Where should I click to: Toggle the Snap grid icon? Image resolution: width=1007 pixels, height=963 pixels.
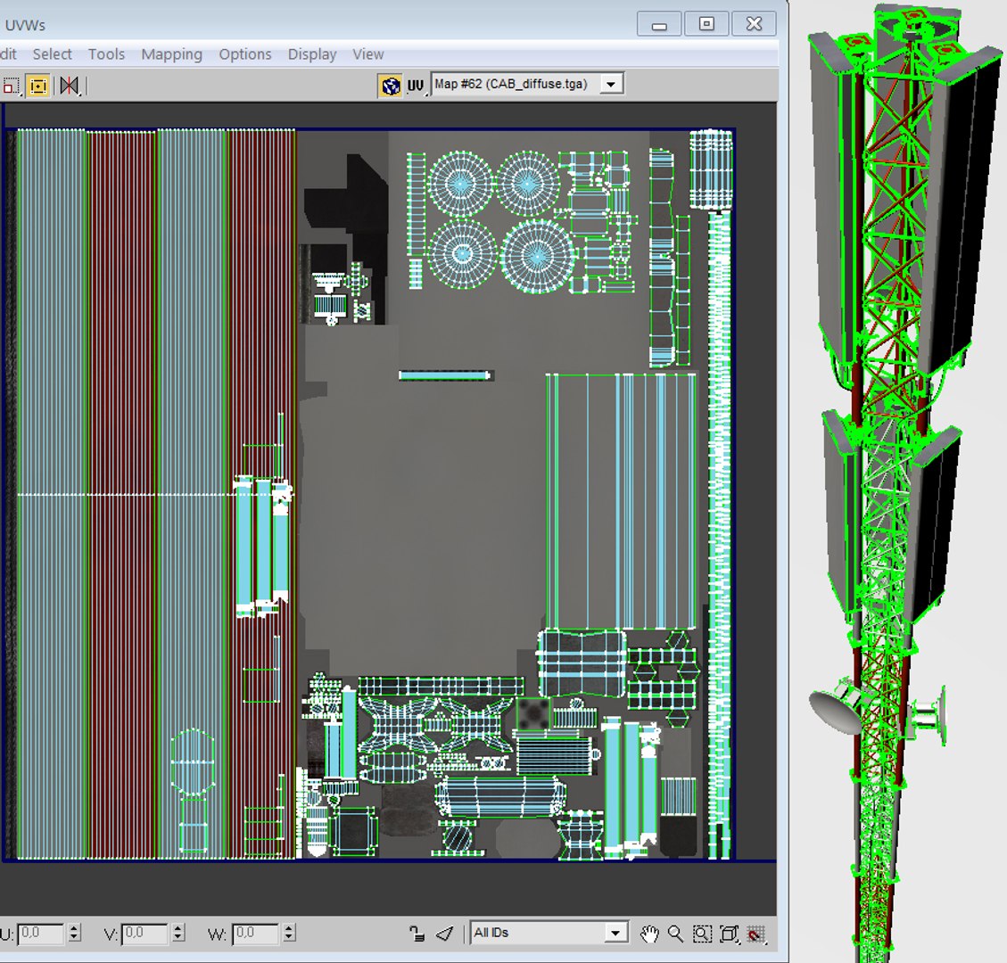pos(756,934)
